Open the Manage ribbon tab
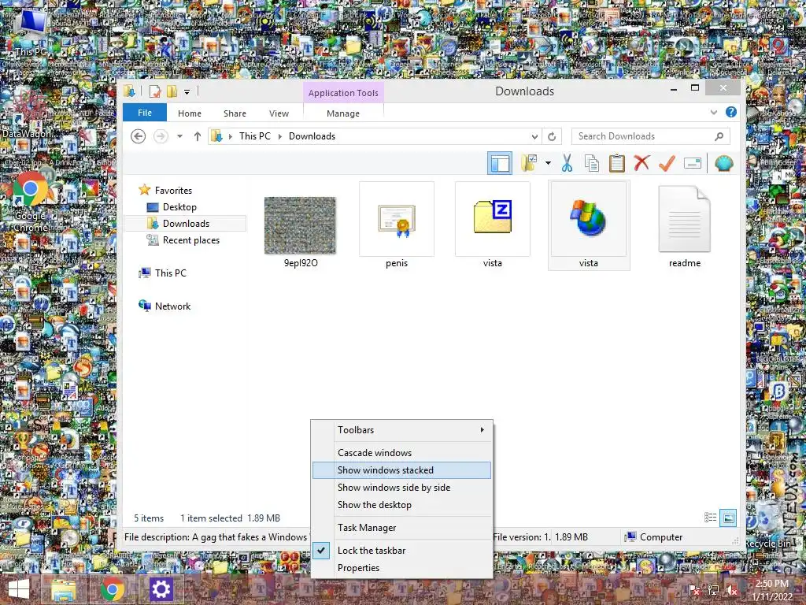The image size is (806, 605). coord(343,113)
